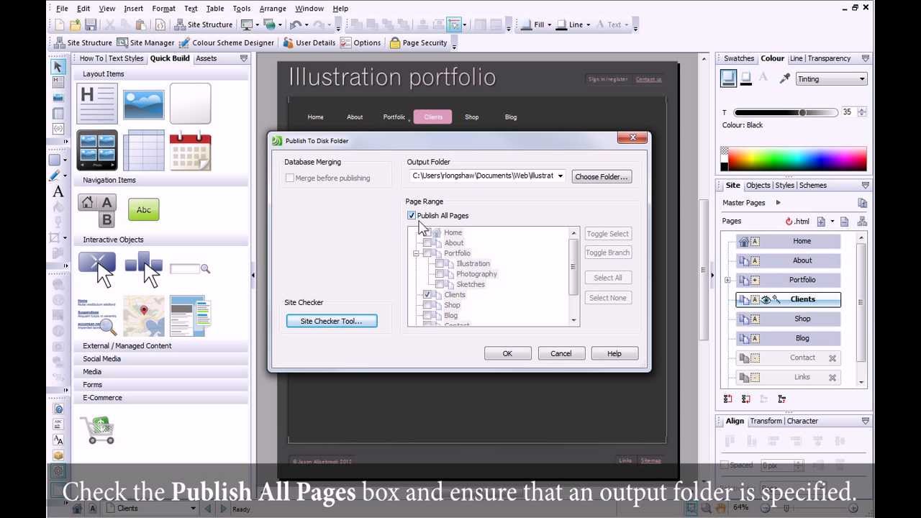Image resolution: width=921 pixels, height=518 pixels.
Task: Switch to the Assets tab
Action: pyautogui.click(x=207, y=59)
